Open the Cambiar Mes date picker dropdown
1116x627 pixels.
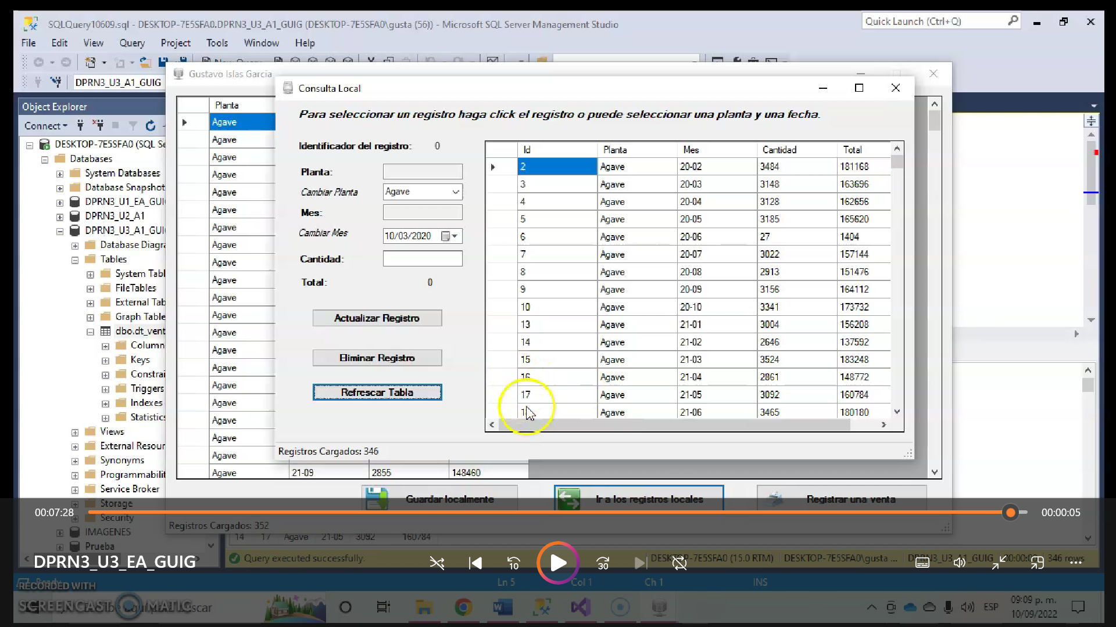(x=455, y=236)
